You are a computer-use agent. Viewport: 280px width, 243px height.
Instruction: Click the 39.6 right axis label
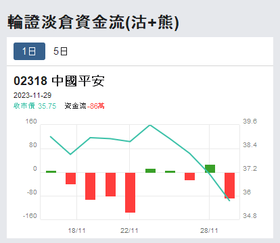(x=250, y=122)
